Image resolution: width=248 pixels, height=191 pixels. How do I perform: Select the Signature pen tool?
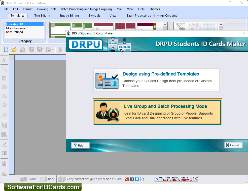point(4,144)
